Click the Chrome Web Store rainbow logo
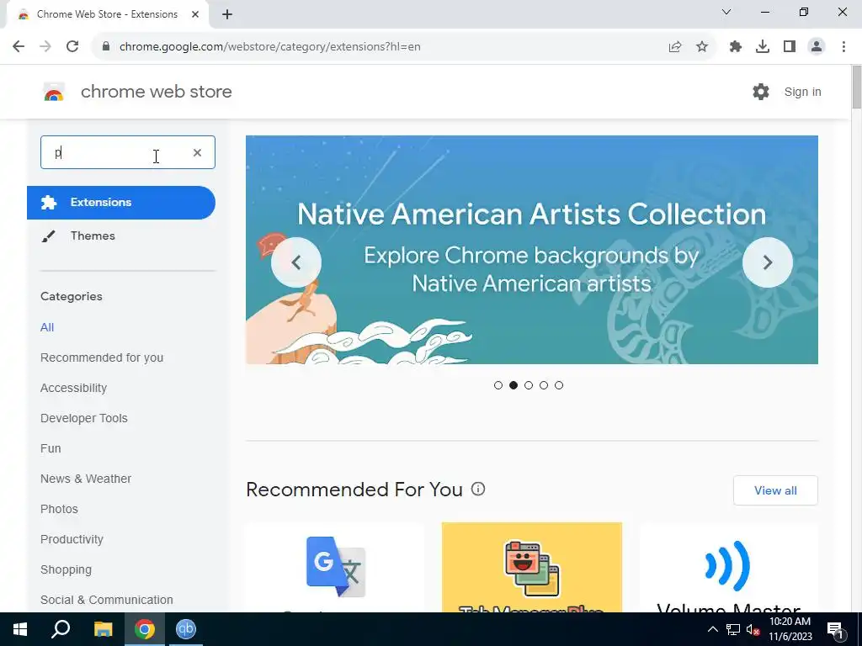This screenshot has width=862, height=646. (x=54, y=92)
